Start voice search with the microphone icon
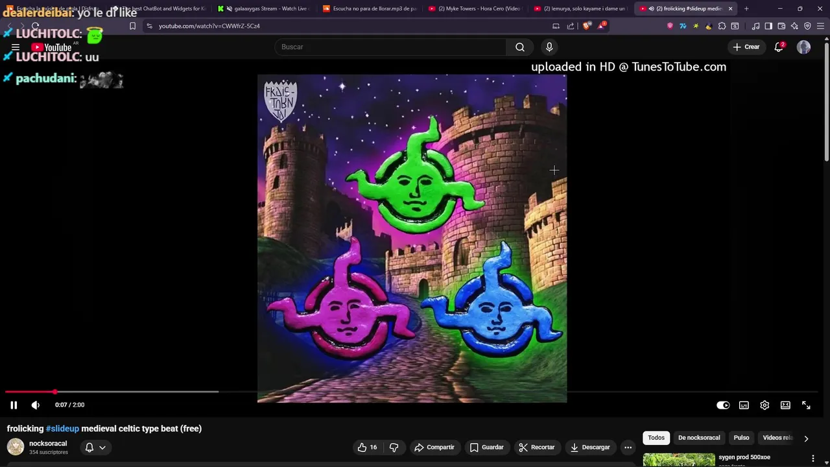The height and width of the screenshot is (467, 830). point(549,47)
